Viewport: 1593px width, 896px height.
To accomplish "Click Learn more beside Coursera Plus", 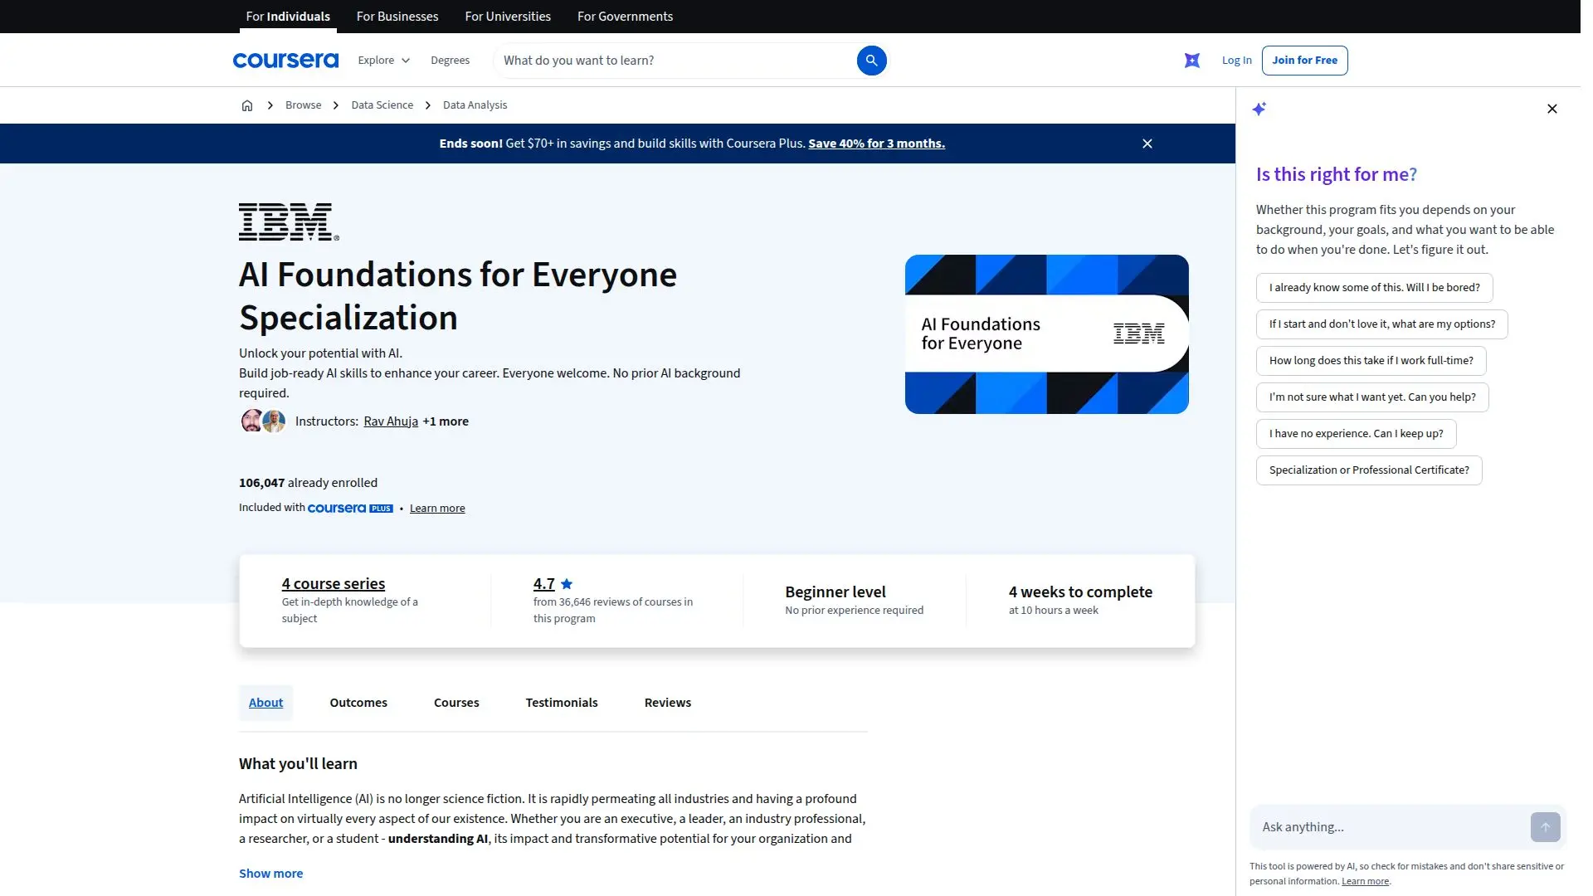I will (437, 509).
